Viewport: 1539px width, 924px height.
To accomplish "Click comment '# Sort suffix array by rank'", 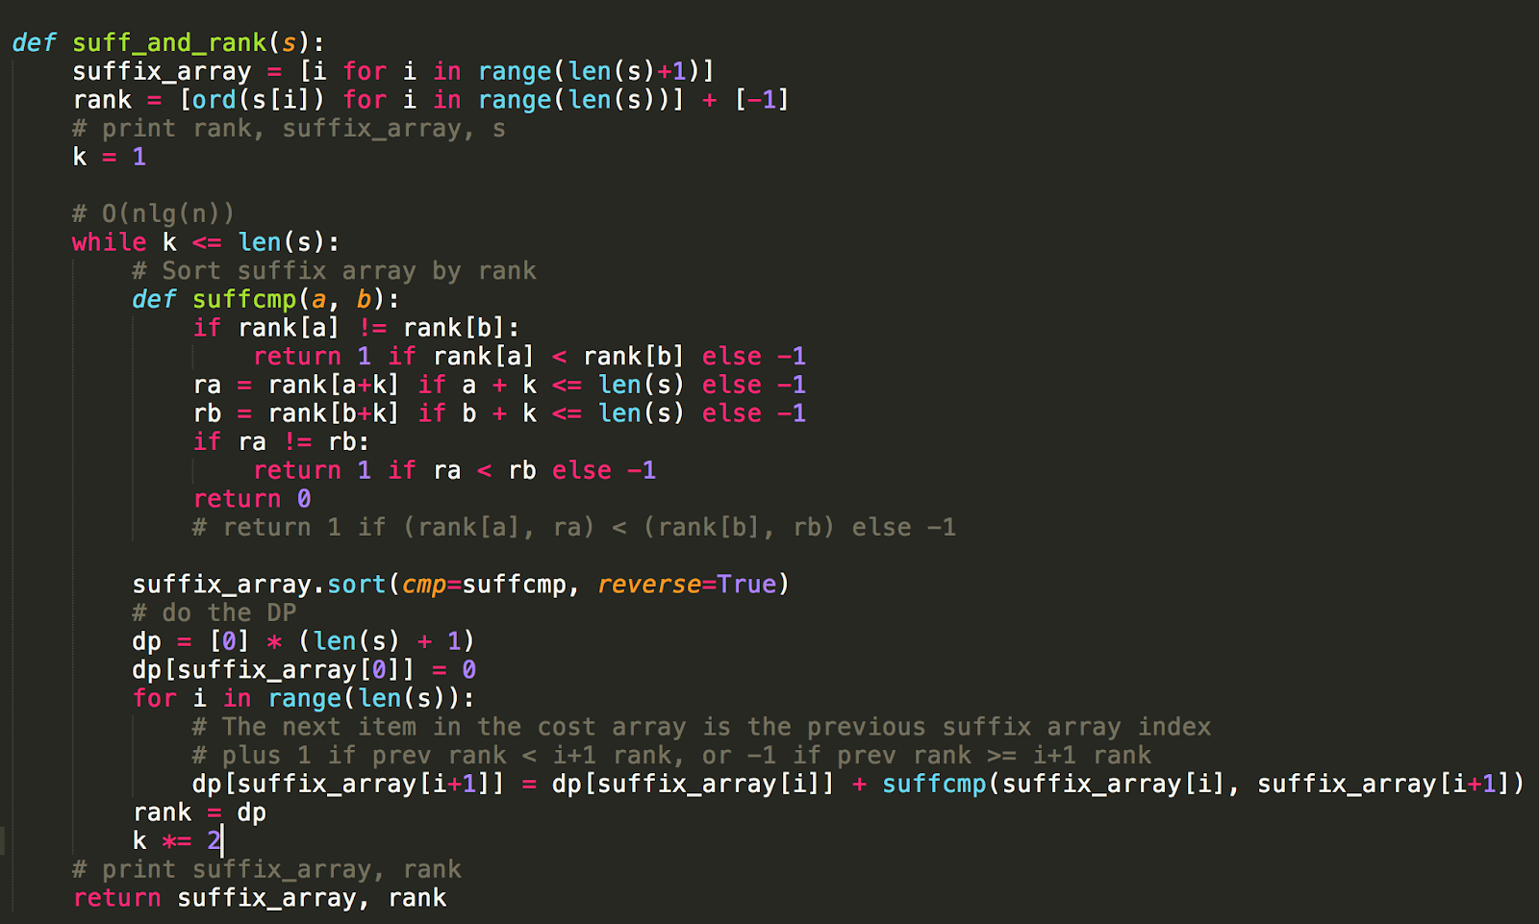I will [335, 271].
